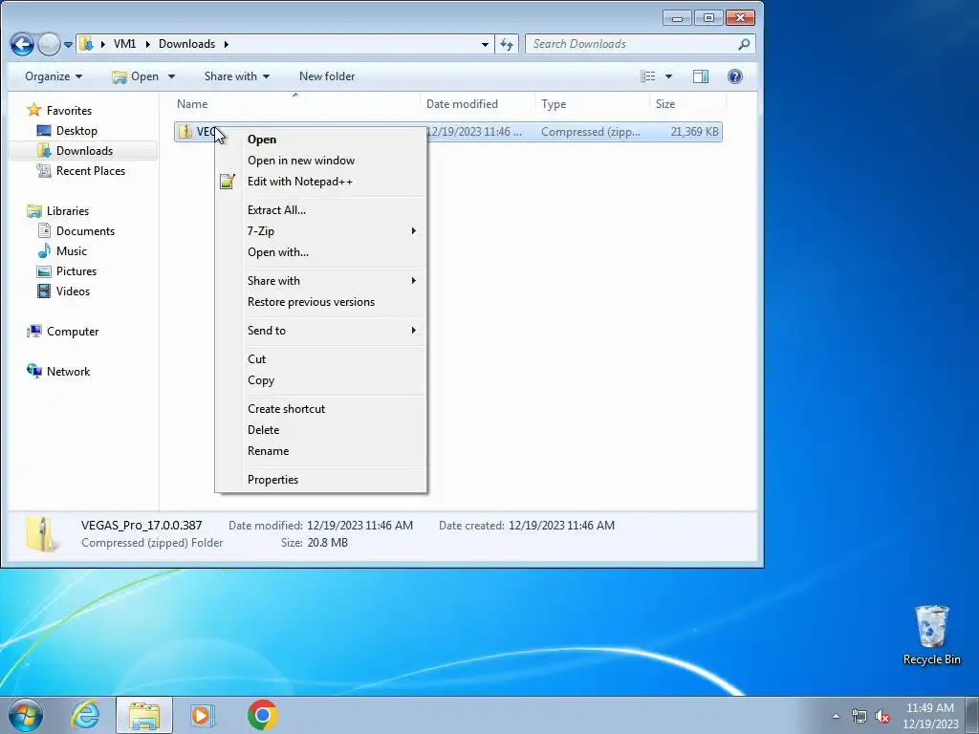
Task: Click the Windows Start button
Action: [26, 715]
